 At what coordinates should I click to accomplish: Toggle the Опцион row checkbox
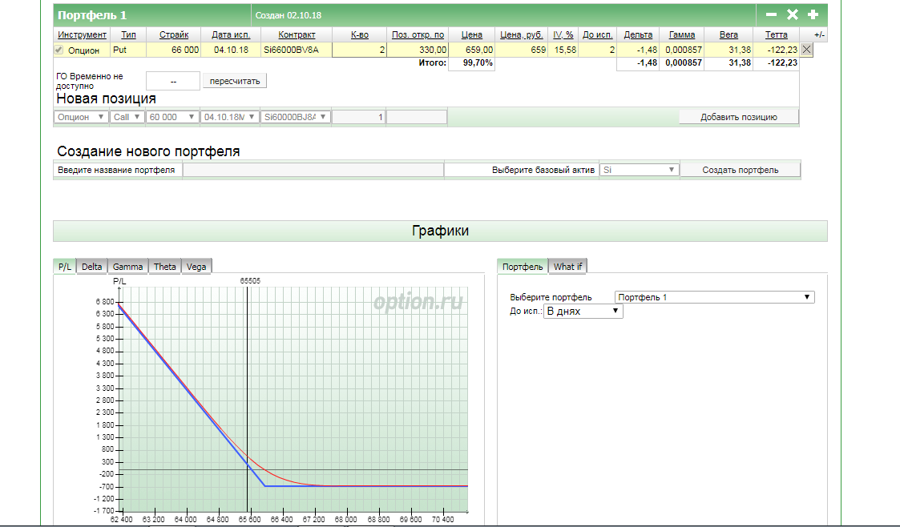click(59, 50)
